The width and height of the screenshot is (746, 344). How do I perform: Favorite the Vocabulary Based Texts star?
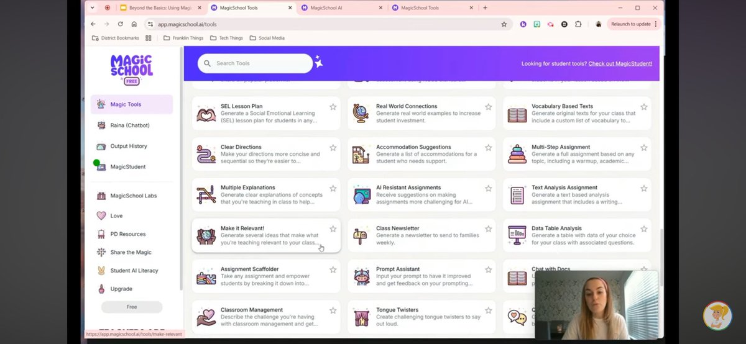[x=643, y=107]
